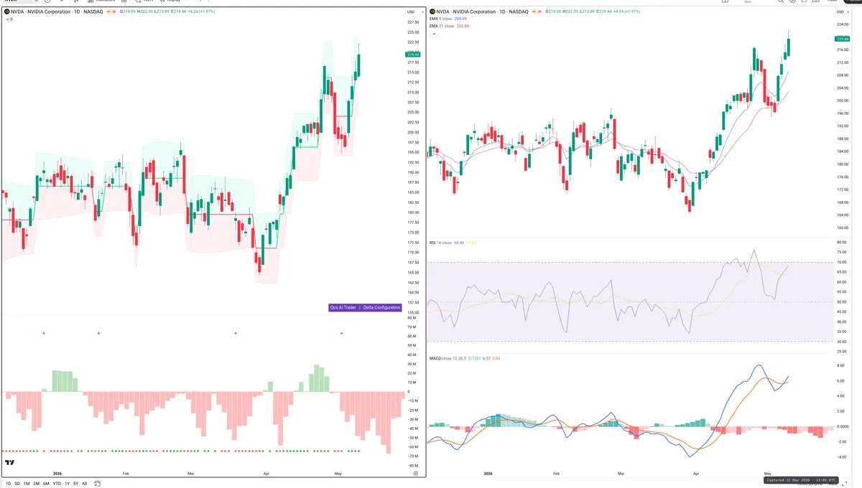Image resolution: width=862 pixels, height=488 pixels.
Task: Click the May label on right time axis
Action: [767, 474]
